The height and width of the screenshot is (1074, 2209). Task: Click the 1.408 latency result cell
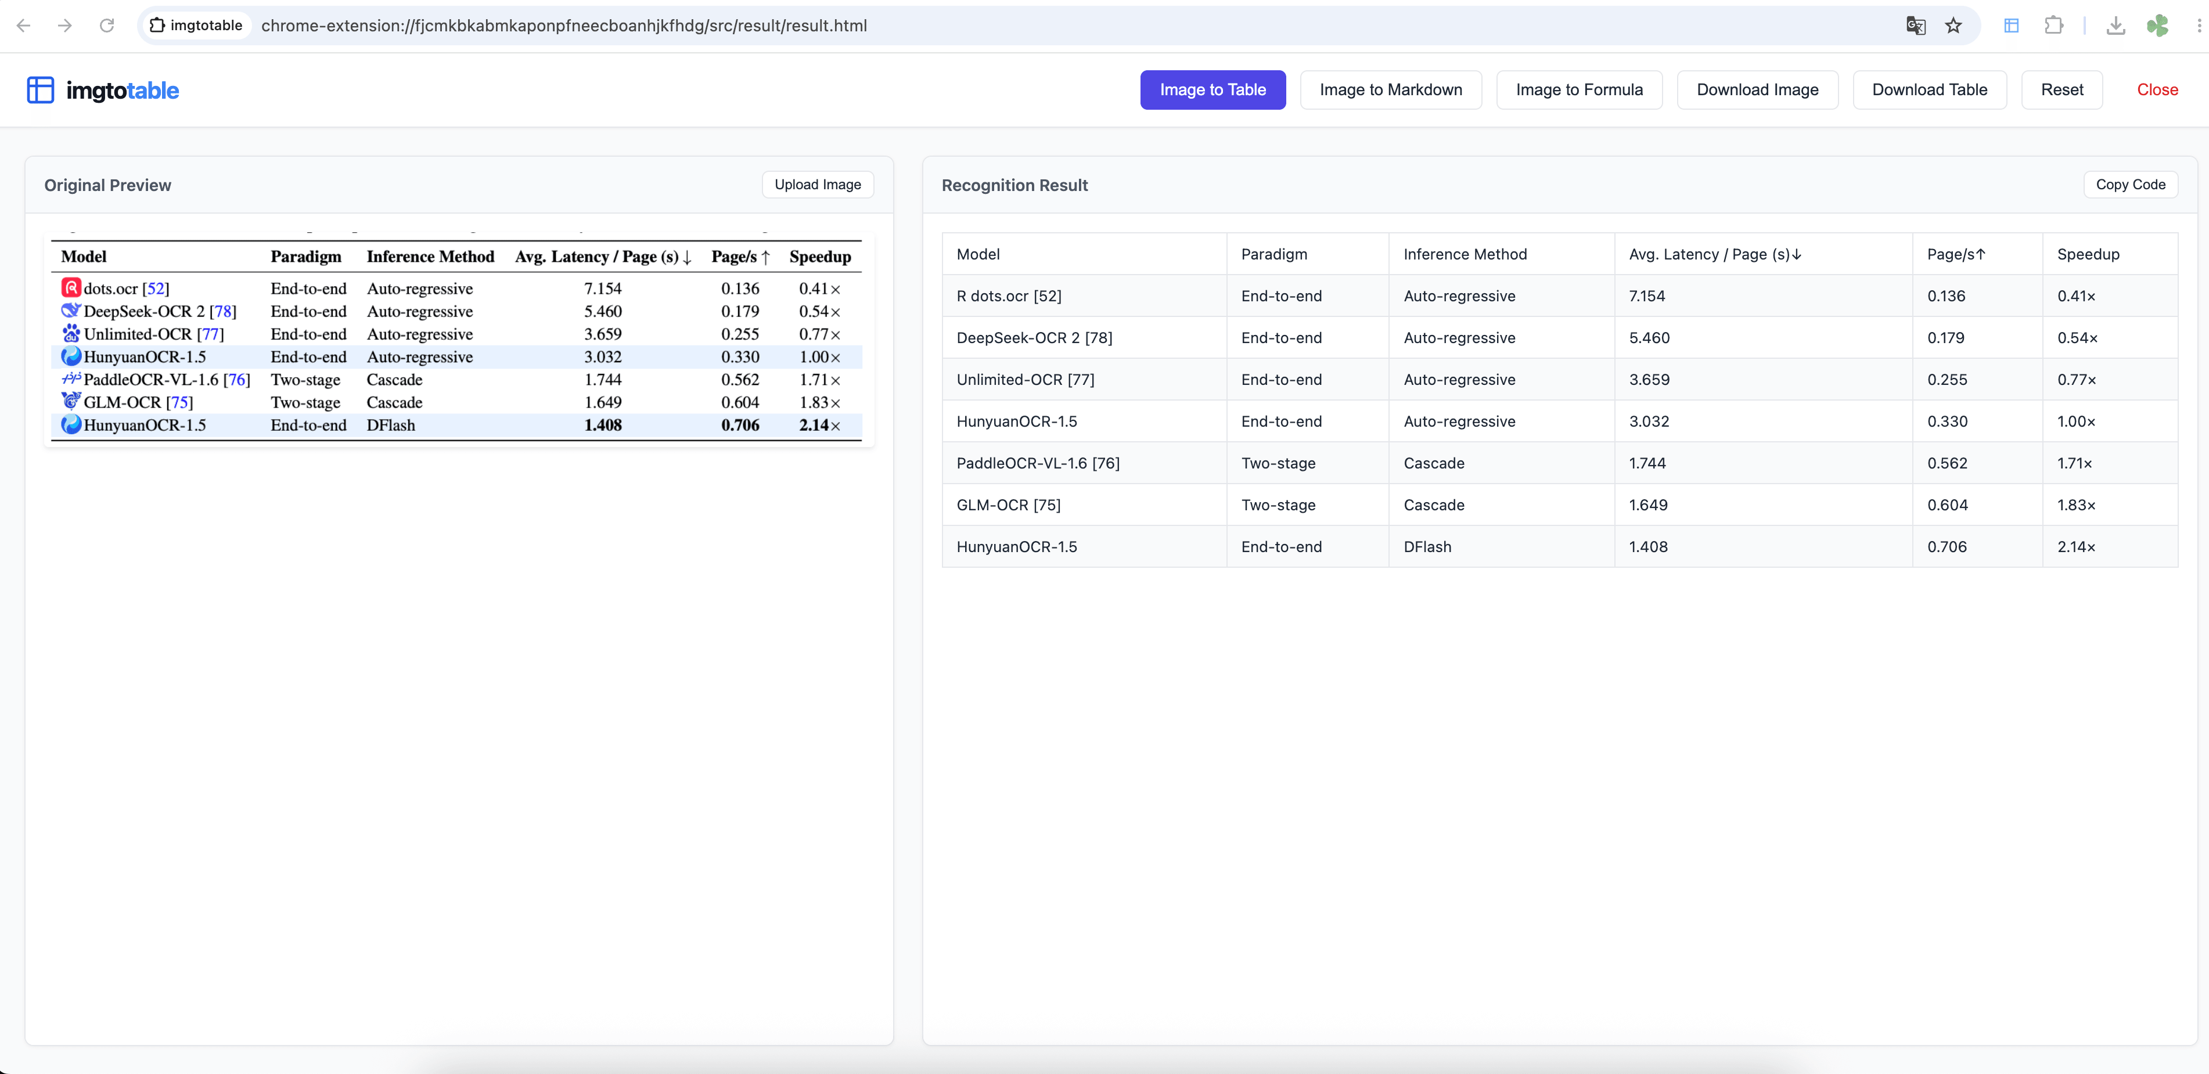[x=1763, y=547]
